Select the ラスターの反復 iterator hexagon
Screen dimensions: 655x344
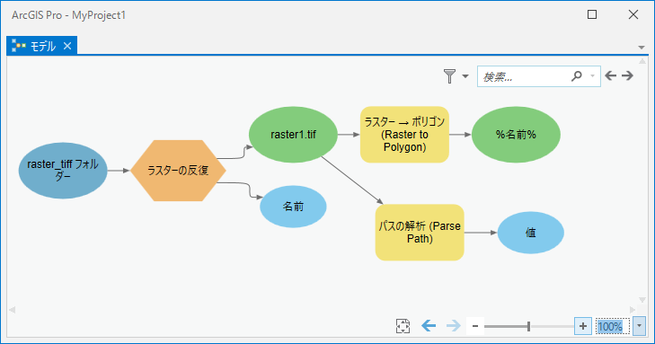179,171
